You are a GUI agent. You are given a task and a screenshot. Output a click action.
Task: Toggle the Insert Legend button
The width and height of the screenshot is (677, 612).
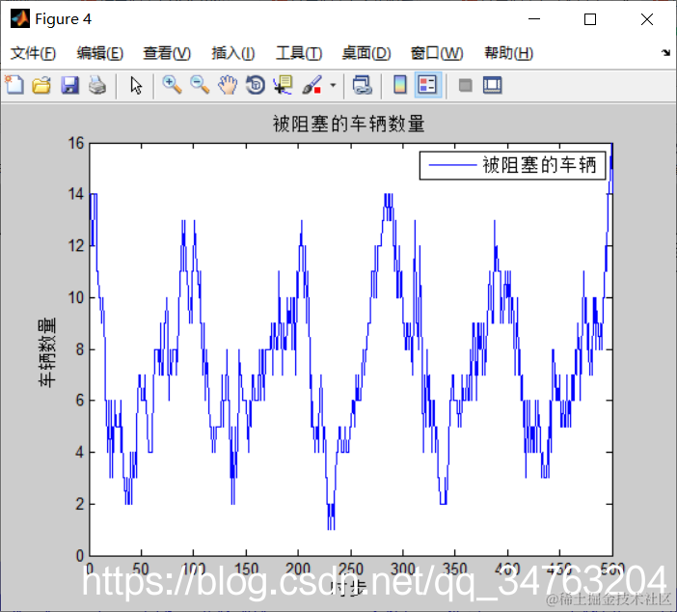[x=427, y=85]
